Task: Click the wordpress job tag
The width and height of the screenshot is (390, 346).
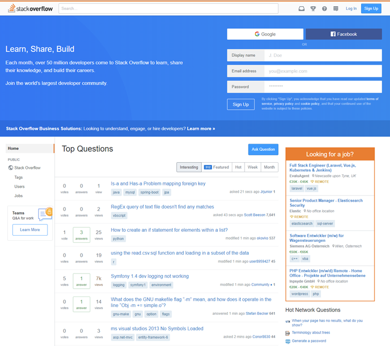Action: tap(300, 294)
